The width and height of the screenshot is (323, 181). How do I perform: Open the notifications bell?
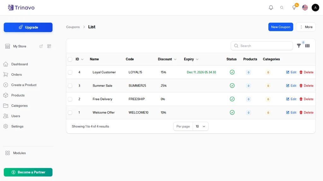pyautogui.click(x=271, y=8)
